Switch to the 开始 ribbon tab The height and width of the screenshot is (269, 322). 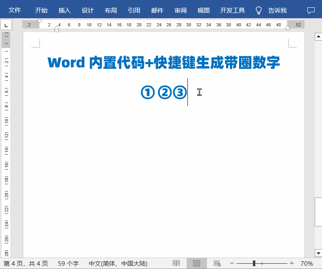[x=41, y=10]
